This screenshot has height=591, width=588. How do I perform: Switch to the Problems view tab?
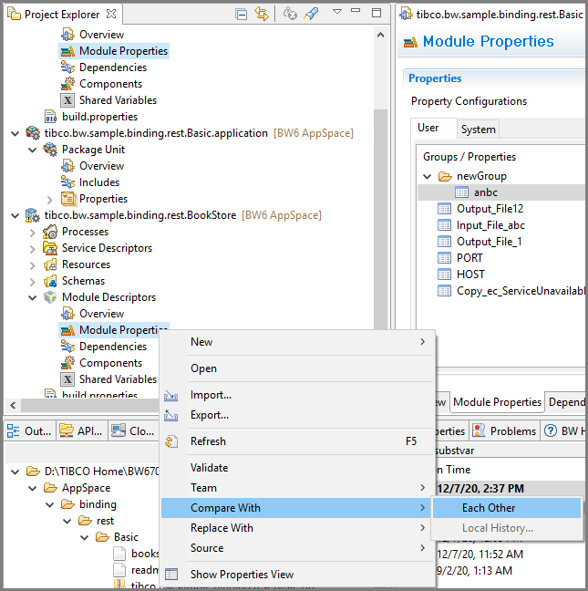[505, 430]
